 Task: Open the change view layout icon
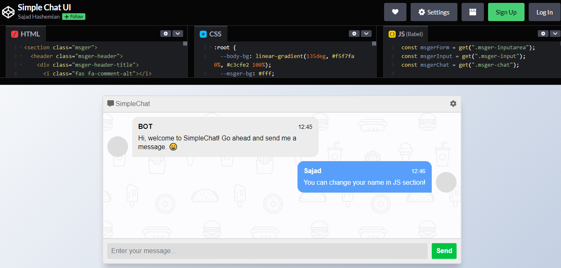tap(472, 12)
